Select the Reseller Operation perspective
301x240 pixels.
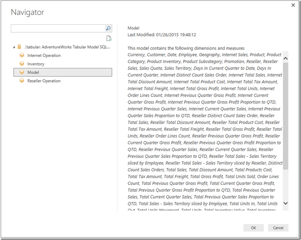44,81
